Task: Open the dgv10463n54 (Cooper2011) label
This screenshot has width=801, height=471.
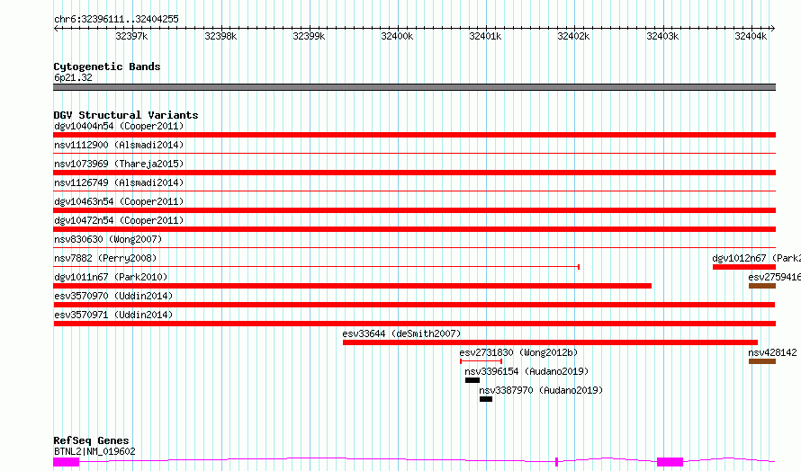Action: pyautogui.click(x=119, y=201)
